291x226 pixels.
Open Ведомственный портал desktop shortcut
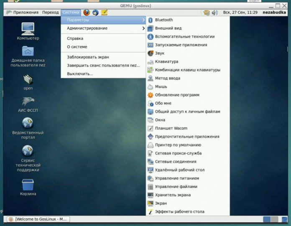click(28, 128)
